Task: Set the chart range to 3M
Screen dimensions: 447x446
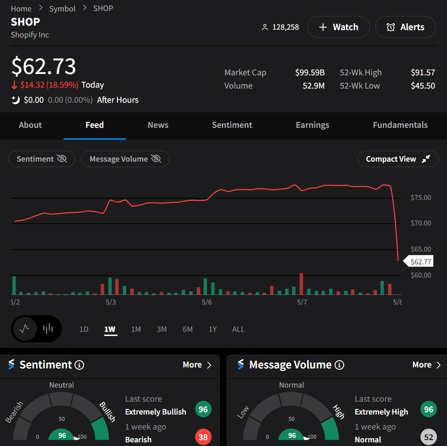Action: [x=162, y=329]
